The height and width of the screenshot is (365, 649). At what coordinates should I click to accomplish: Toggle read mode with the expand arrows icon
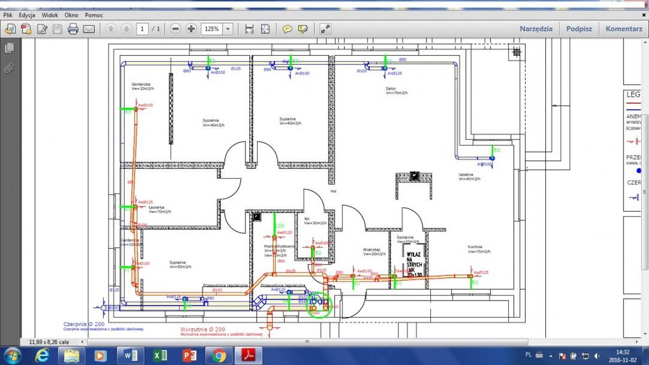325,29
